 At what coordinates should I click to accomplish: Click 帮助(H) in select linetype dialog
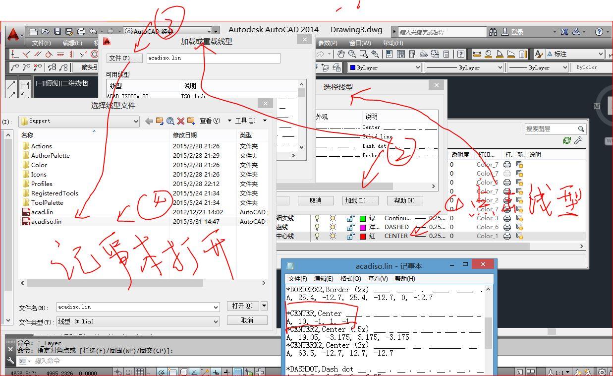404,200
